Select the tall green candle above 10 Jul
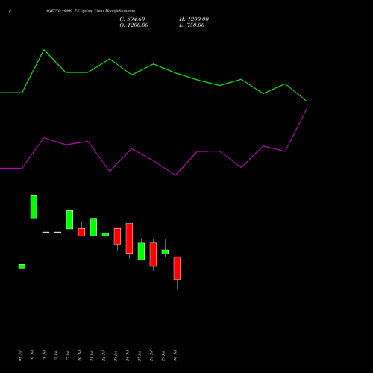Image resolution: width=373 pixels, height=373 pixels. click(34, 207)
